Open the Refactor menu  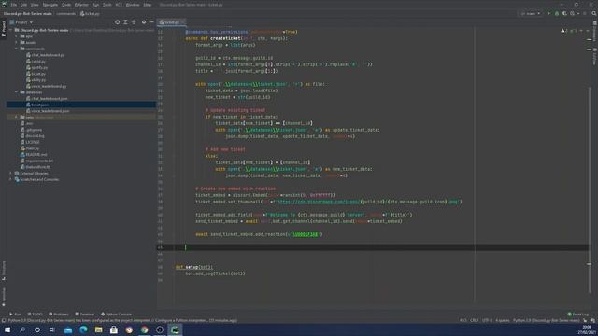point(81,5)
